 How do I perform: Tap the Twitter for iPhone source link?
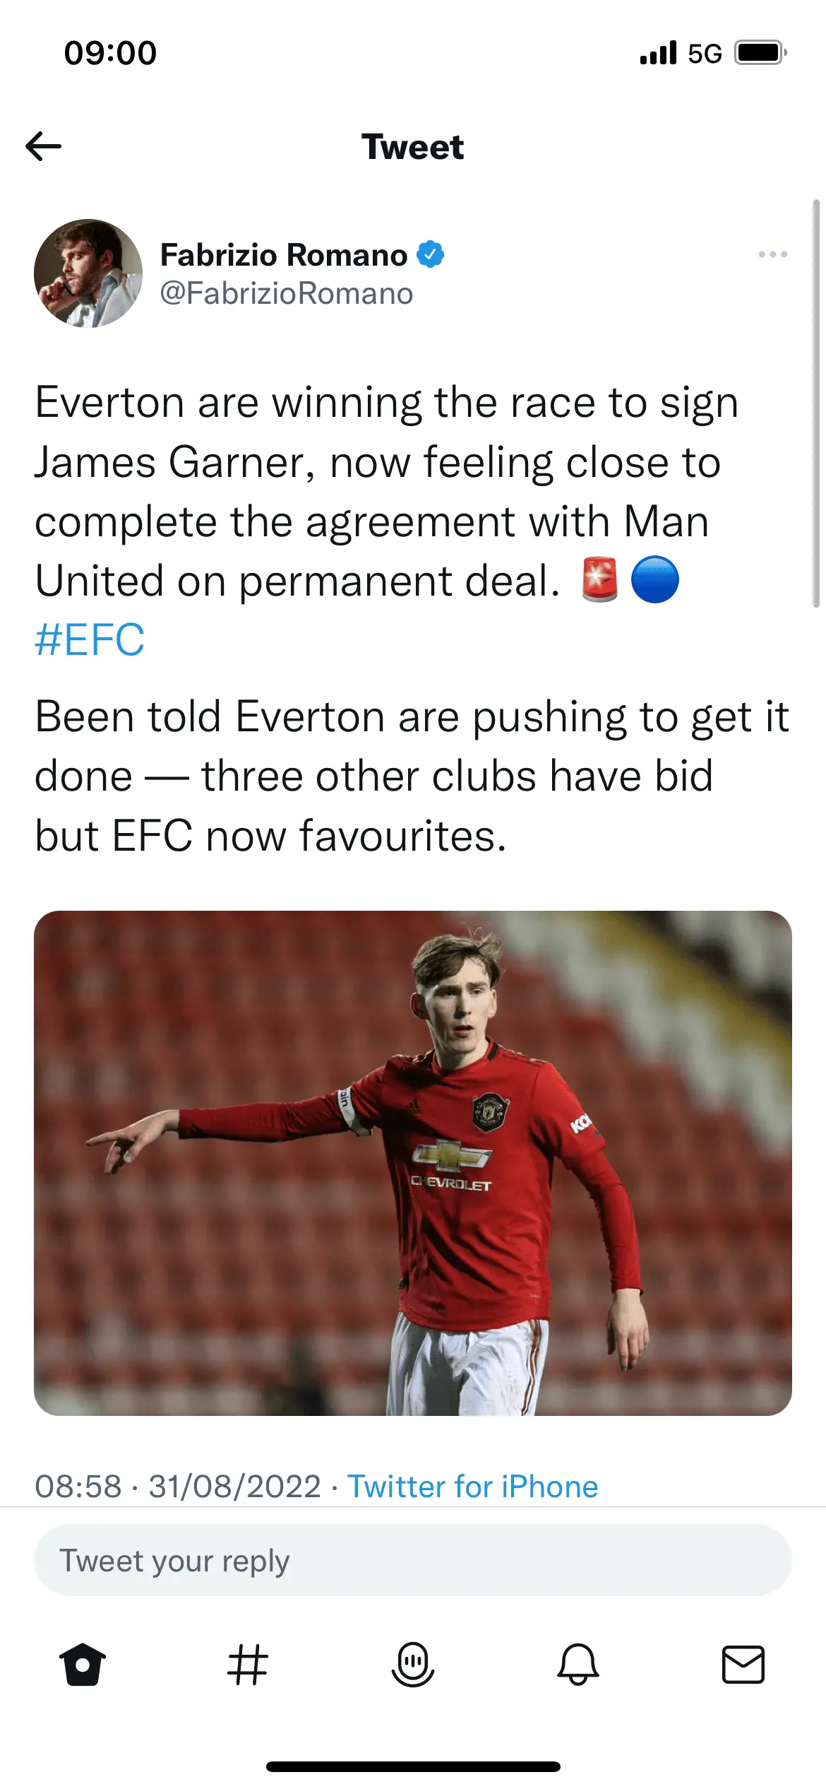(472, 1487)
